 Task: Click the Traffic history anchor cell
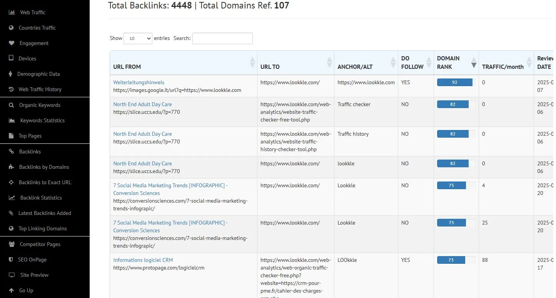click(x=366, y=142)
